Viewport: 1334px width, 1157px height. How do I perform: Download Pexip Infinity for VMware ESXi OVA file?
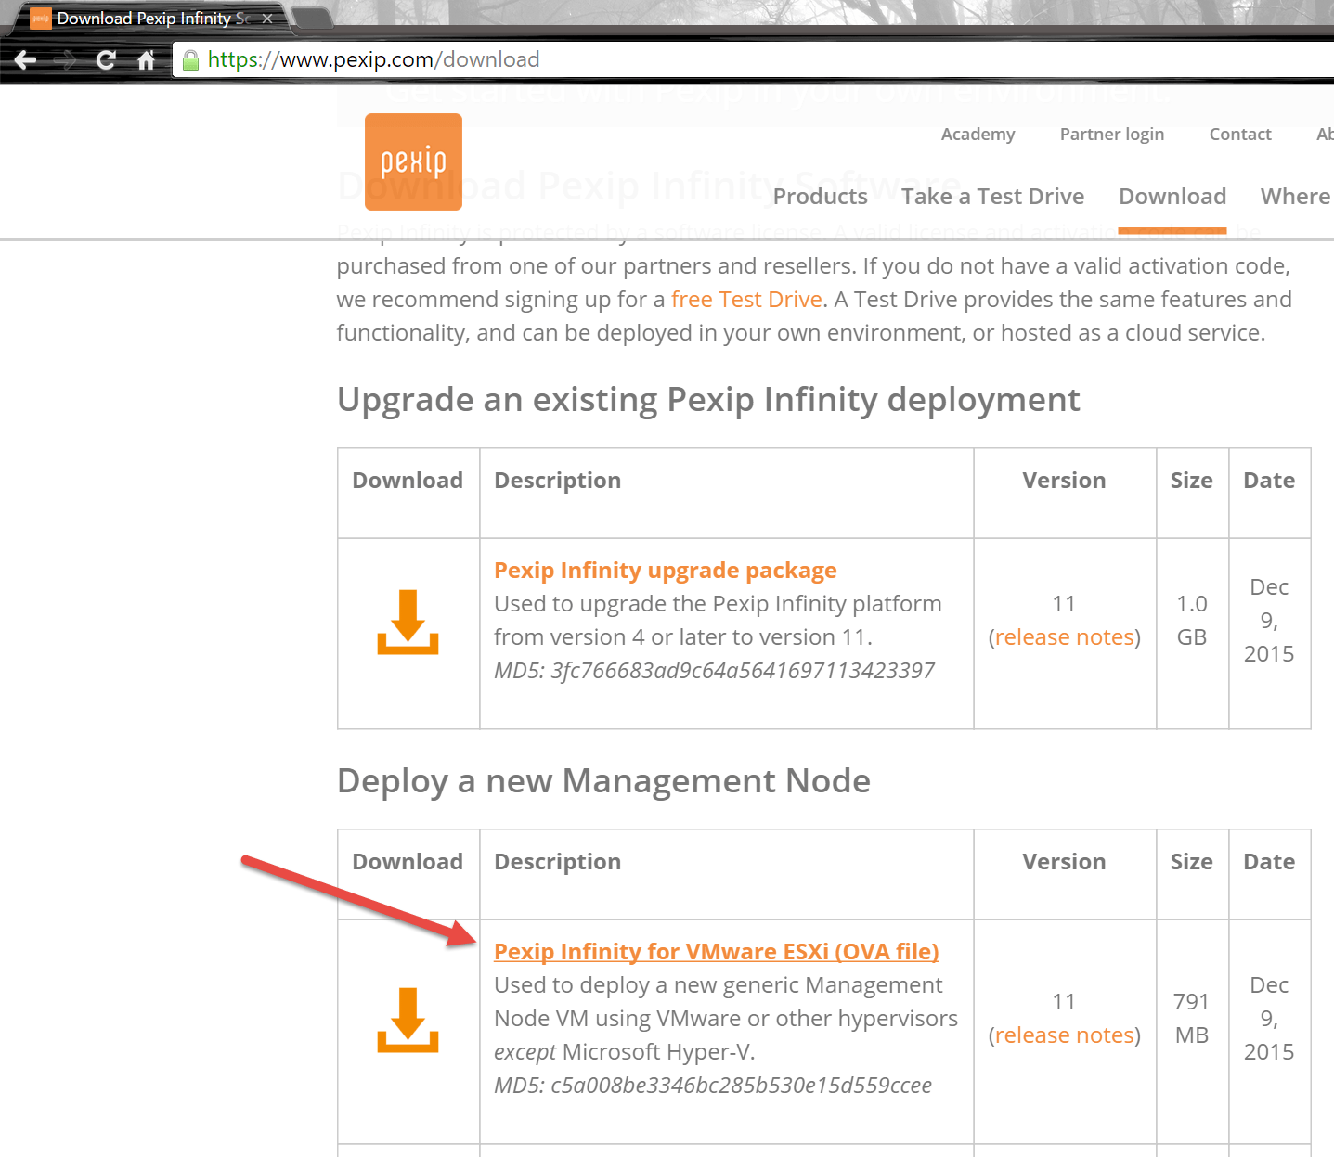715,951
